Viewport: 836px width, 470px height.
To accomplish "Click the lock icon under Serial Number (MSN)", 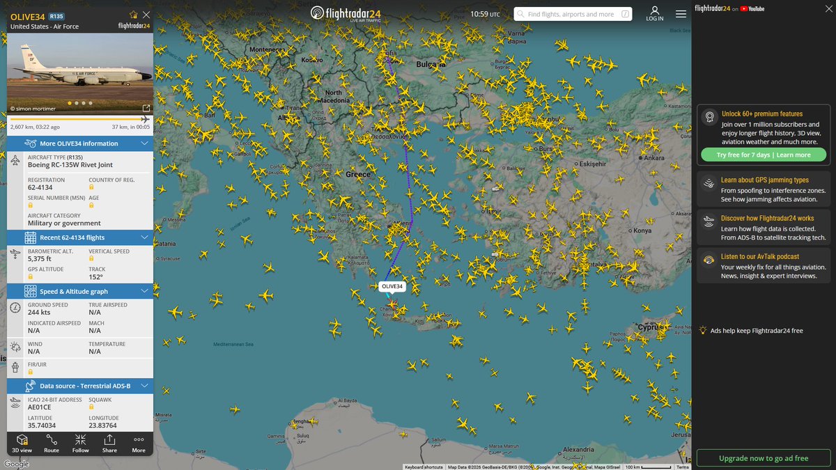I will point(31,206).
